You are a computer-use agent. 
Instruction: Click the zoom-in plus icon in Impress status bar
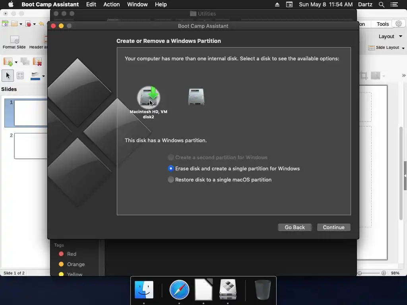[x=384, y=273]
